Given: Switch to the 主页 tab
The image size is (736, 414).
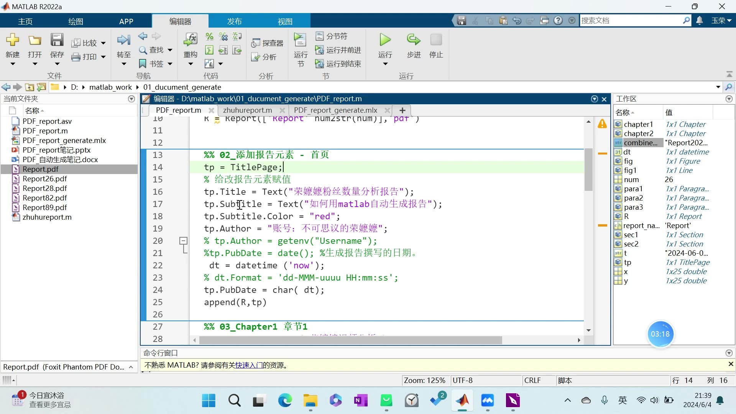Looking at the screenshot, I should (25, 21).
